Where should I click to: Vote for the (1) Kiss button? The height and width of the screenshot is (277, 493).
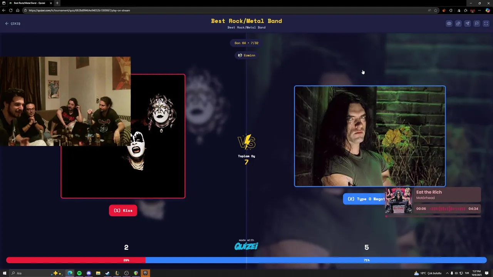tap(123, 210)
